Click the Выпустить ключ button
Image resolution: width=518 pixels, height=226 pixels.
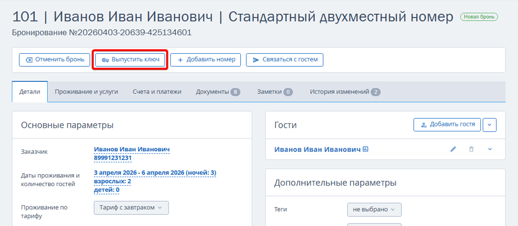131,60
